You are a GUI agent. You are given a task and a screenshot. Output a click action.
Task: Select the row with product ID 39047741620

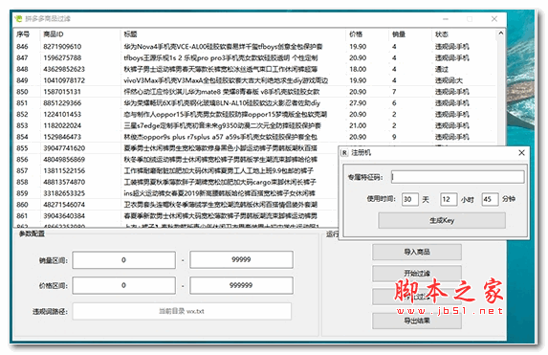176,148
